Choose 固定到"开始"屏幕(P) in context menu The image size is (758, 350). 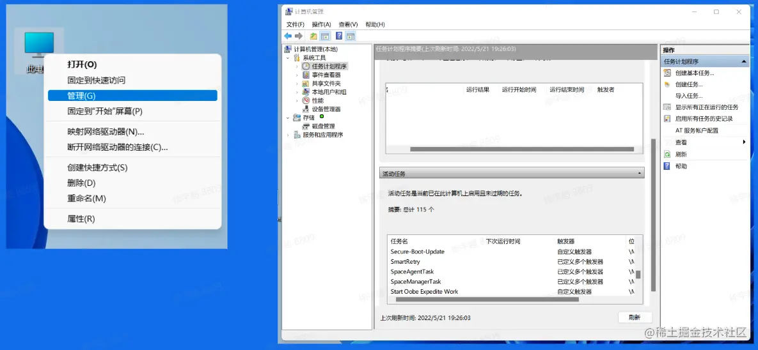pyautogui.click(x=132, y=111)
